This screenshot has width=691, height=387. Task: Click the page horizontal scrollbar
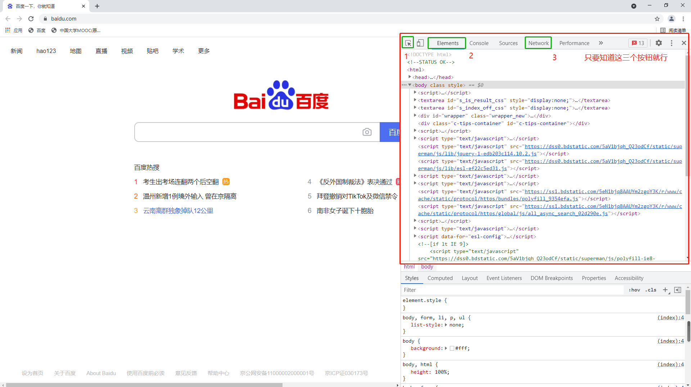click(x=144, y=385)
